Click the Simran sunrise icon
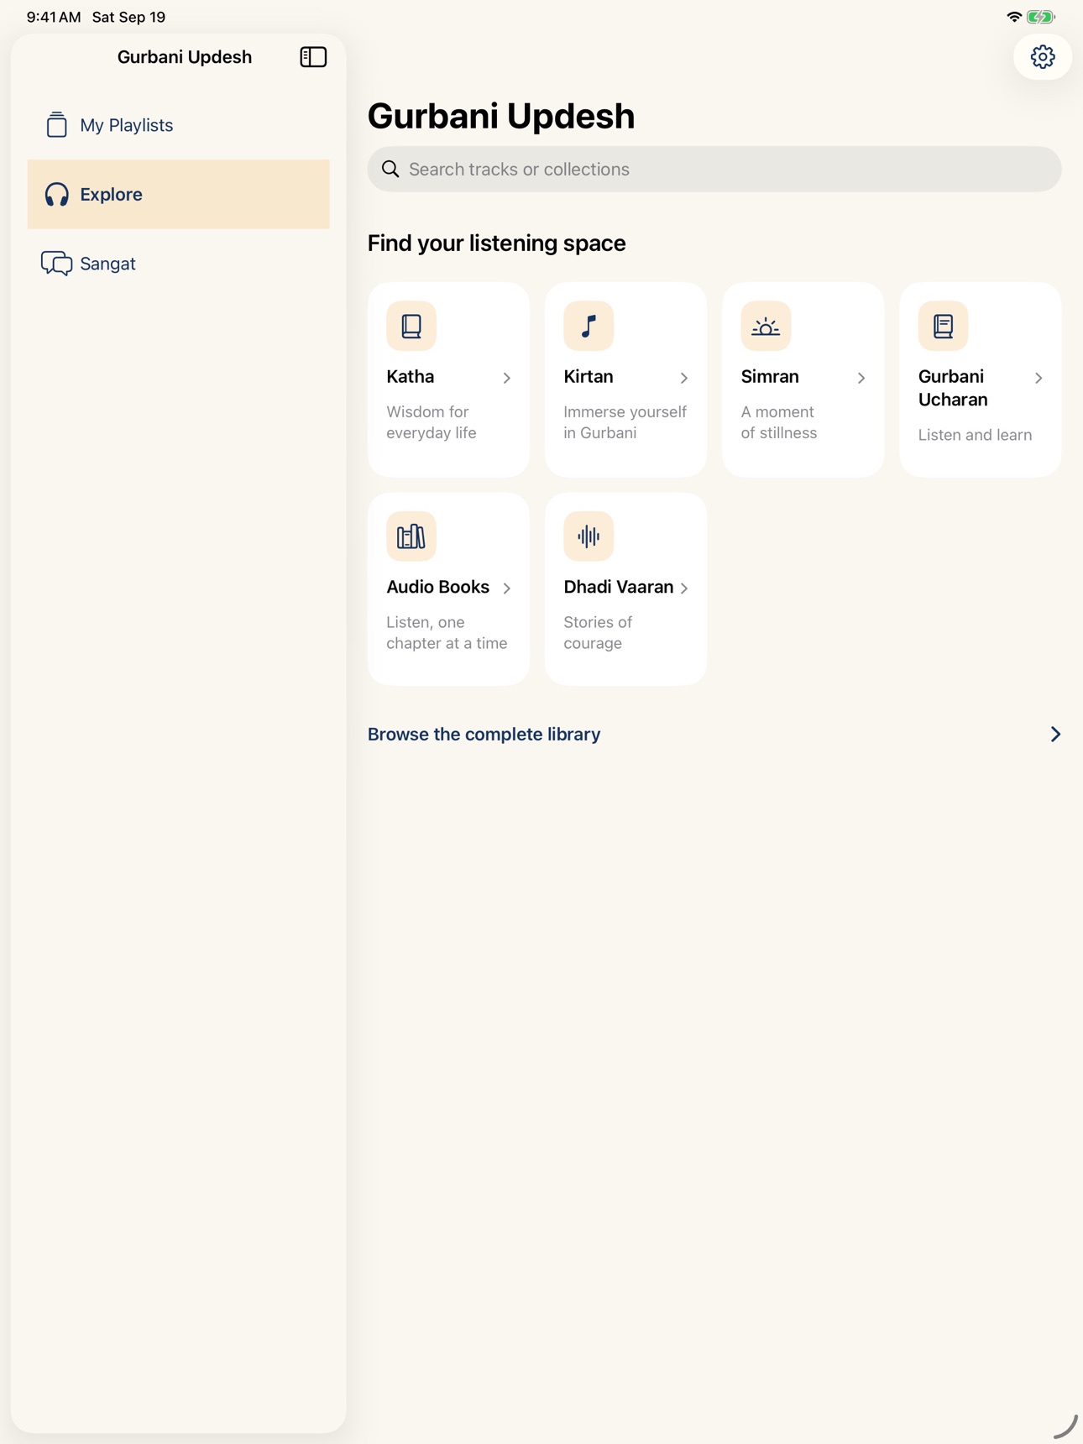This screenshot has width=1083, height=1444. [766, 326]
